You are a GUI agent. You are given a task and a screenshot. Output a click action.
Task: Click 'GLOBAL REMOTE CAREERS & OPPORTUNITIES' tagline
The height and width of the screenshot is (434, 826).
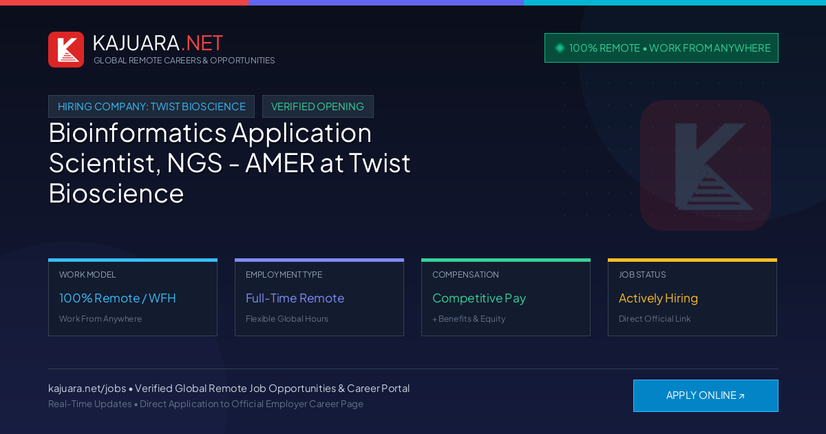click(x=184, y=61)
